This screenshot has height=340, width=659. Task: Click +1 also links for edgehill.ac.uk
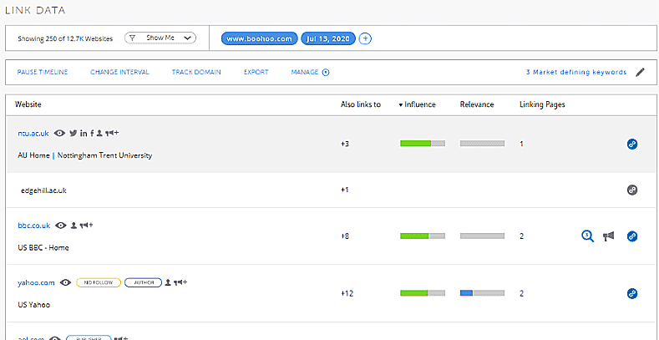tap(345, 190)
